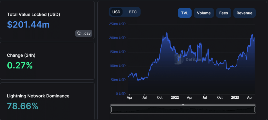This screenshot has width=268, height=120.
Task: Switch chart currency to USD
Action: click(116, 12)
